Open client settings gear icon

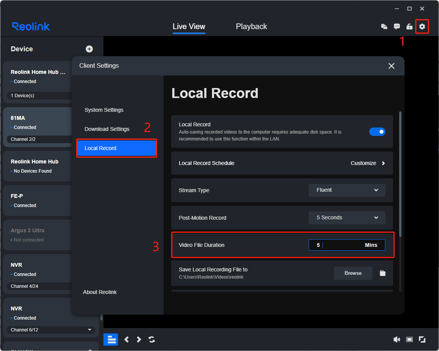[422, 26]
